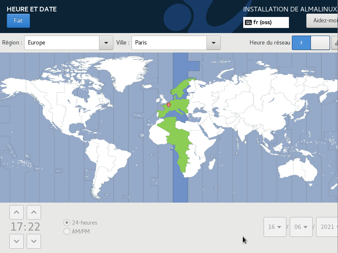Screen dimensions: 338x253
Task: Select the AM/PM radio button
Action: click(x=67, y=231)
